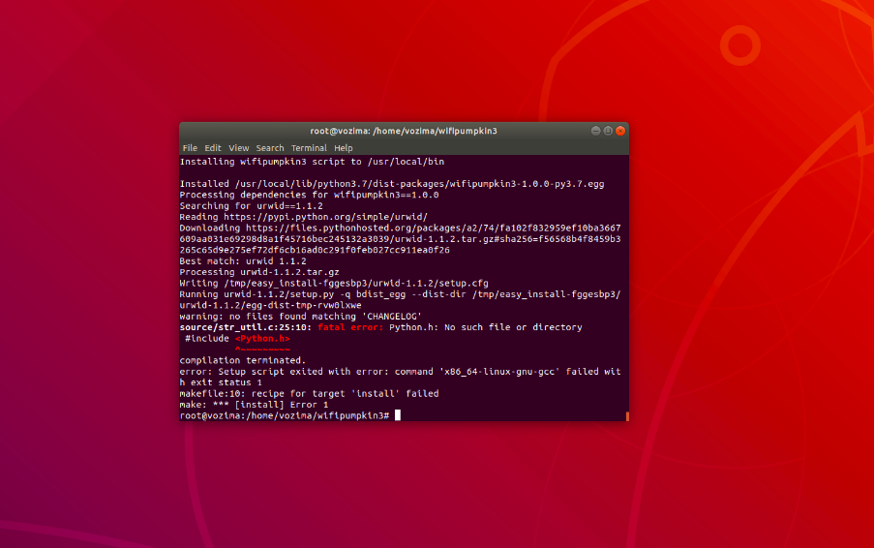Image resolution: width=874 pixels, height=548 pixels.
Task: Open the Edit menu
Action: point(213,148)
